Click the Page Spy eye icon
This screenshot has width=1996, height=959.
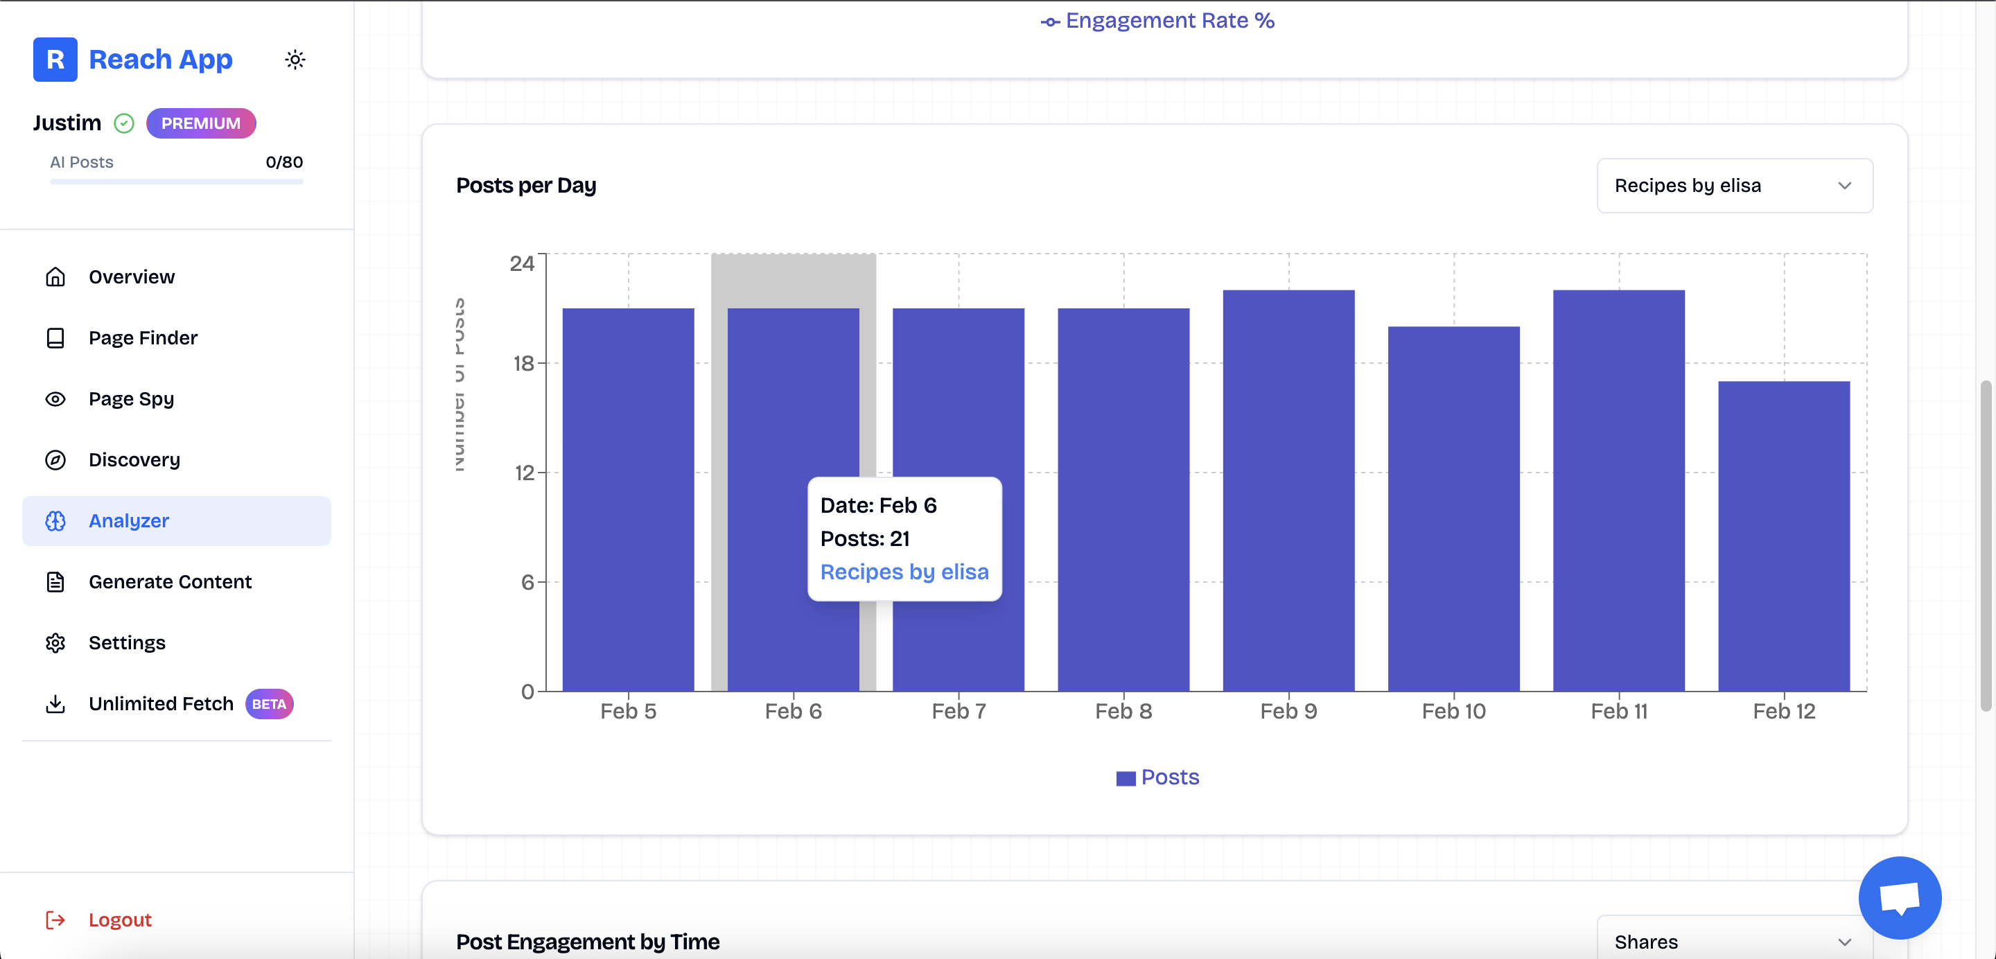[x=55, y=399]
